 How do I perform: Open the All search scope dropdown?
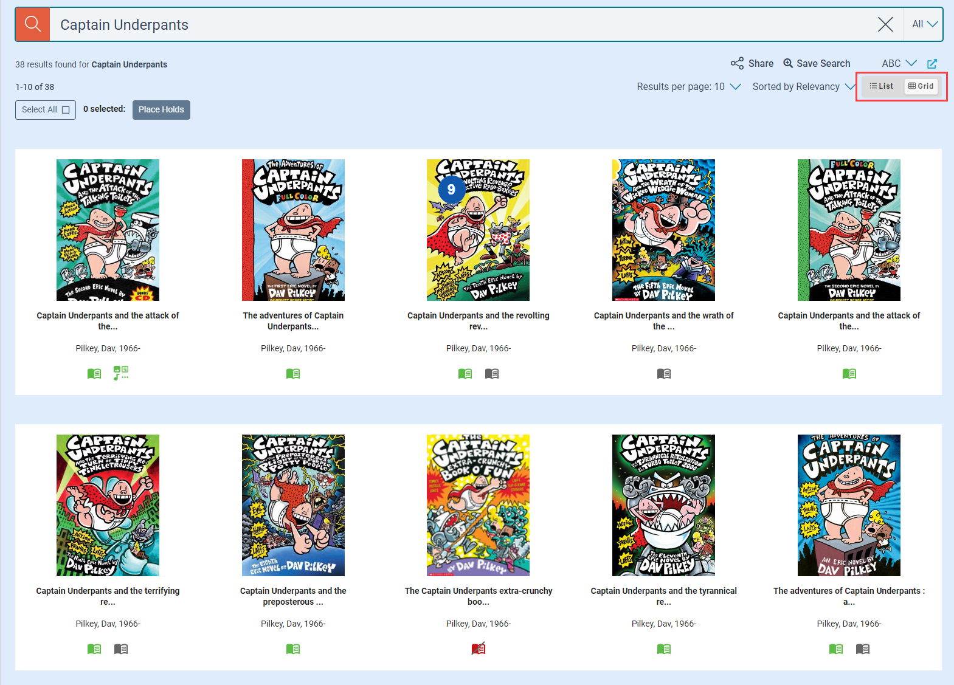click(x=924, y=24)
